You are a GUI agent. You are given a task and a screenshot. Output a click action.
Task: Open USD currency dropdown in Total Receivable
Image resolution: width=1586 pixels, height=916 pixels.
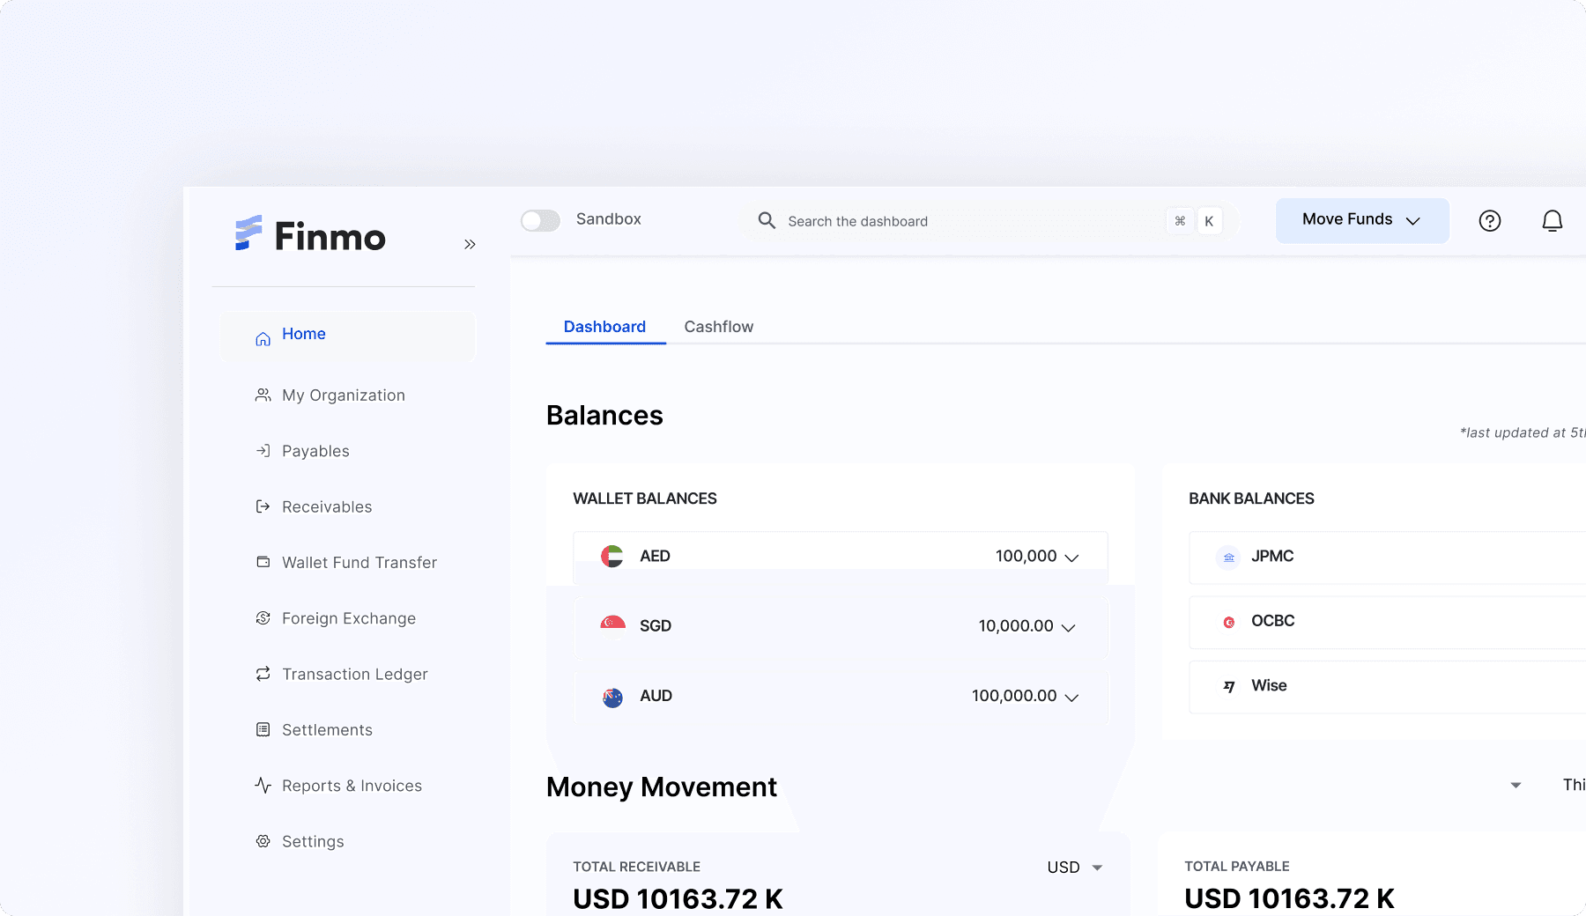(x=1075, y=868)
